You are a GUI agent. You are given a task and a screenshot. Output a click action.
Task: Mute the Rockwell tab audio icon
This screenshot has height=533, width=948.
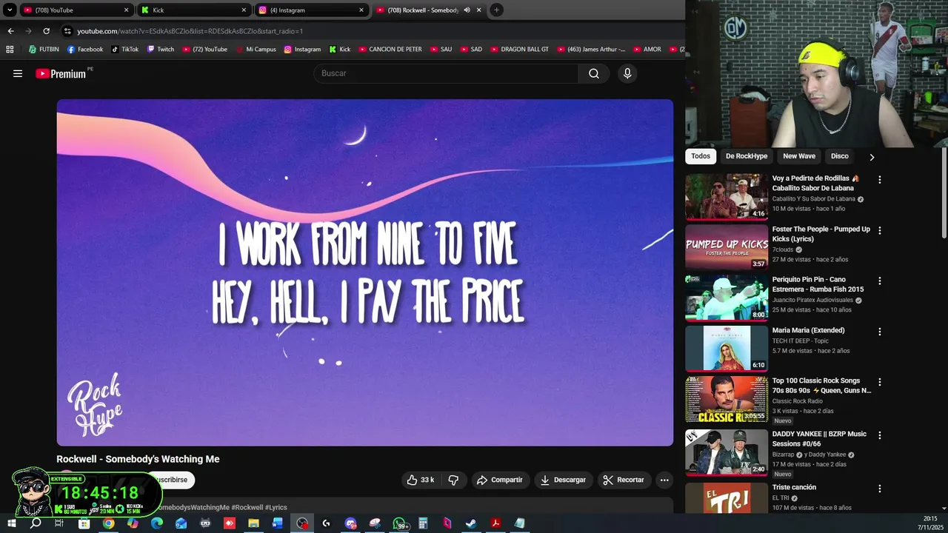pos(467,10)
